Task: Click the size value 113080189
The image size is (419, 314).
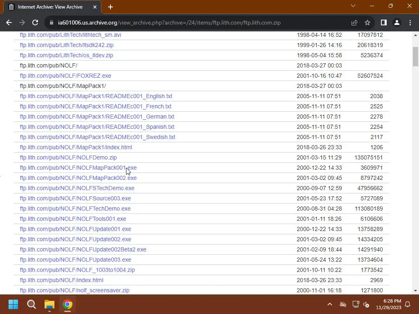Action: (369, 209)
